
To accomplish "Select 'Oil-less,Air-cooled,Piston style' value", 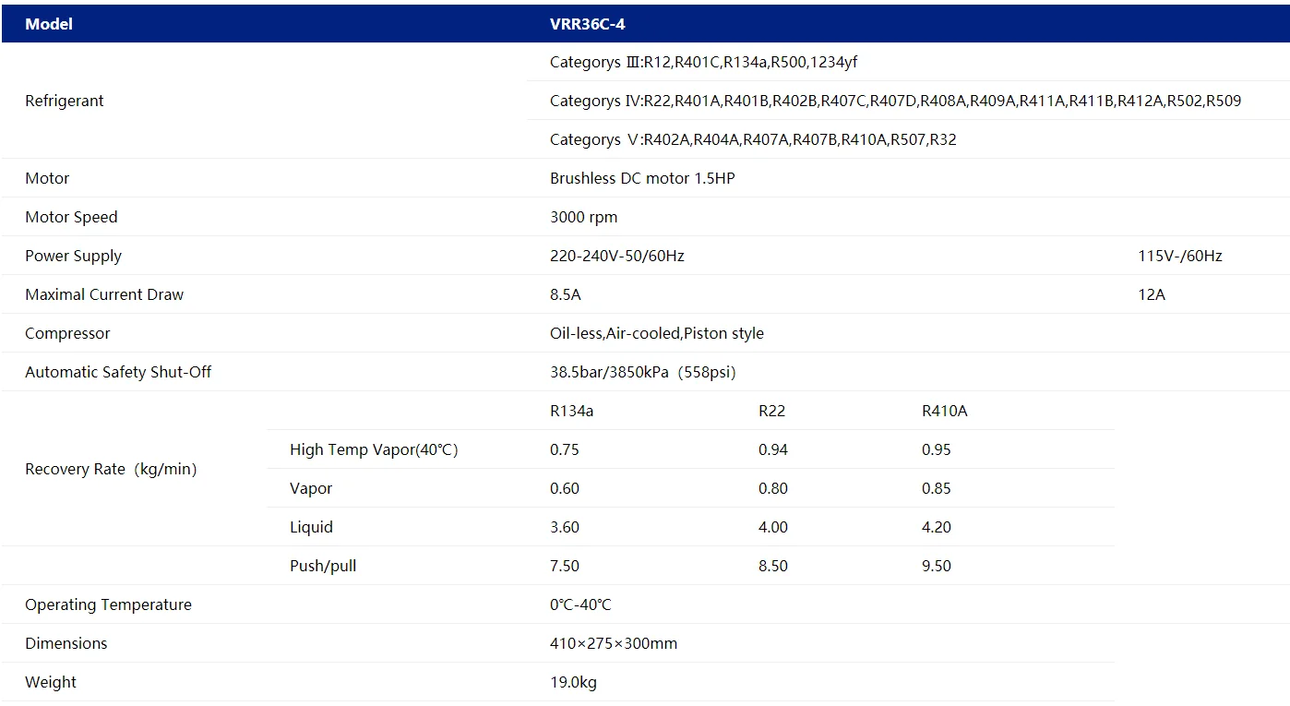I will 657,333.
